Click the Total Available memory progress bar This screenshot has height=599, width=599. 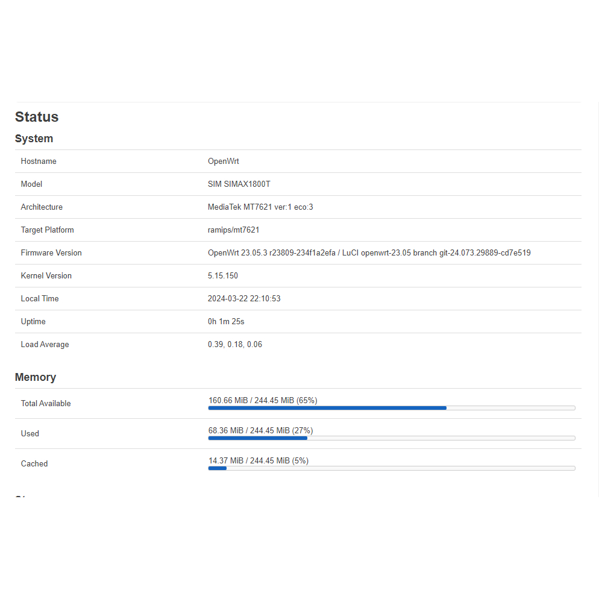[x=391, y=408]
